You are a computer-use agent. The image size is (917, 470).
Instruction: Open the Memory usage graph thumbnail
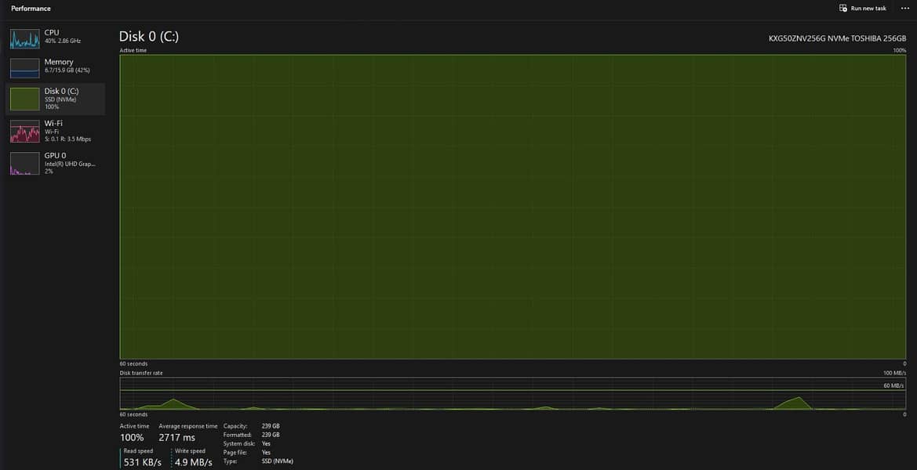[24, 68]
